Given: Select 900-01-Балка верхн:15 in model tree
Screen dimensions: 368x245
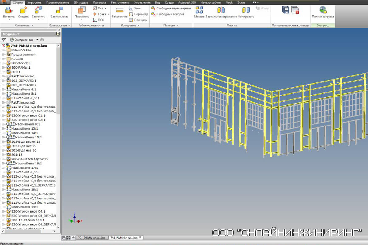Looking at the screenshot, I should click(x=29, y=159).
